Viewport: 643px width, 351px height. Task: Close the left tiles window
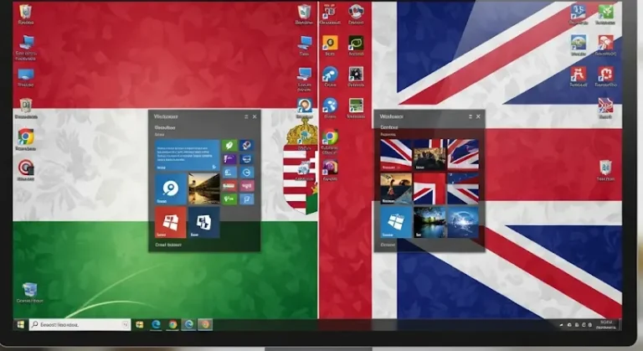click(255, 116)
